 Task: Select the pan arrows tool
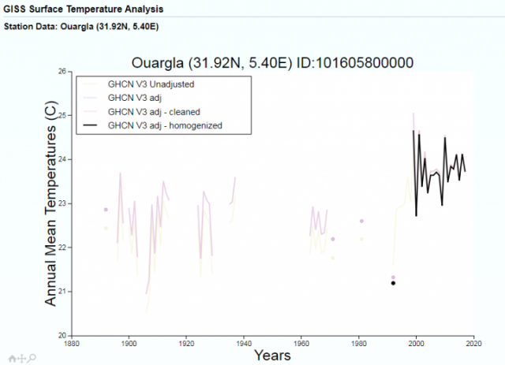pos(22,358)
